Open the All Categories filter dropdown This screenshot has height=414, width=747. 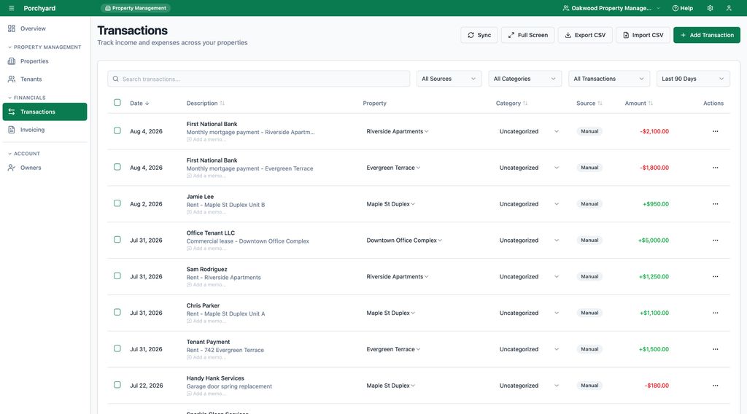(525, 79)
